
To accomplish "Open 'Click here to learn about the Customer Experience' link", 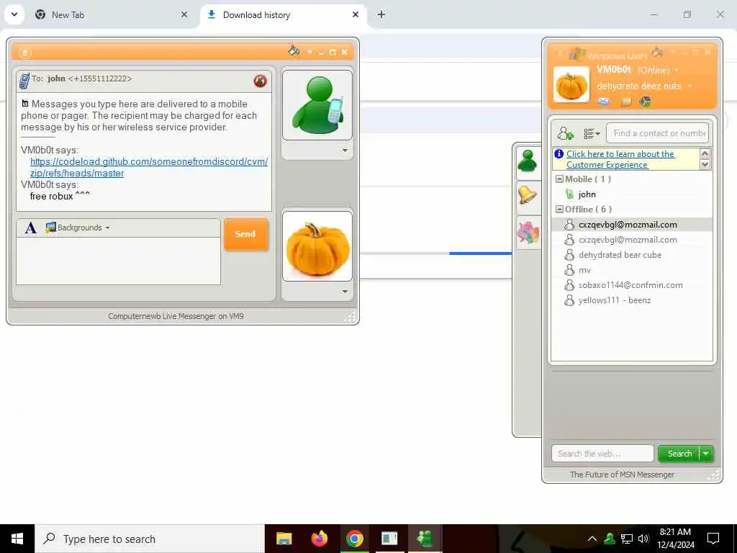I will pos(620,159).
